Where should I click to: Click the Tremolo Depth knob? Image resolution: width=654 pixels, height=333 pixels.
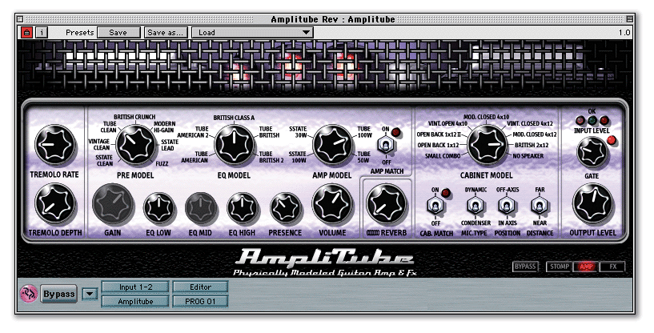tap(55, 204)
